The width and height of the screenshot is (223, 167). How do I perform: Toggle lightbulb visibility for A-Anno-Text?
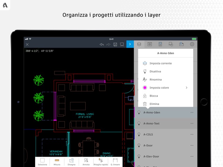139,123
